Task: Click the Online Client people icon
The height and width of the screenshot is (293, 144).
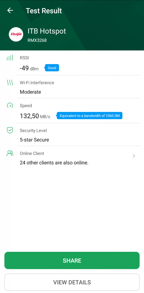Action: coord(10,153)
